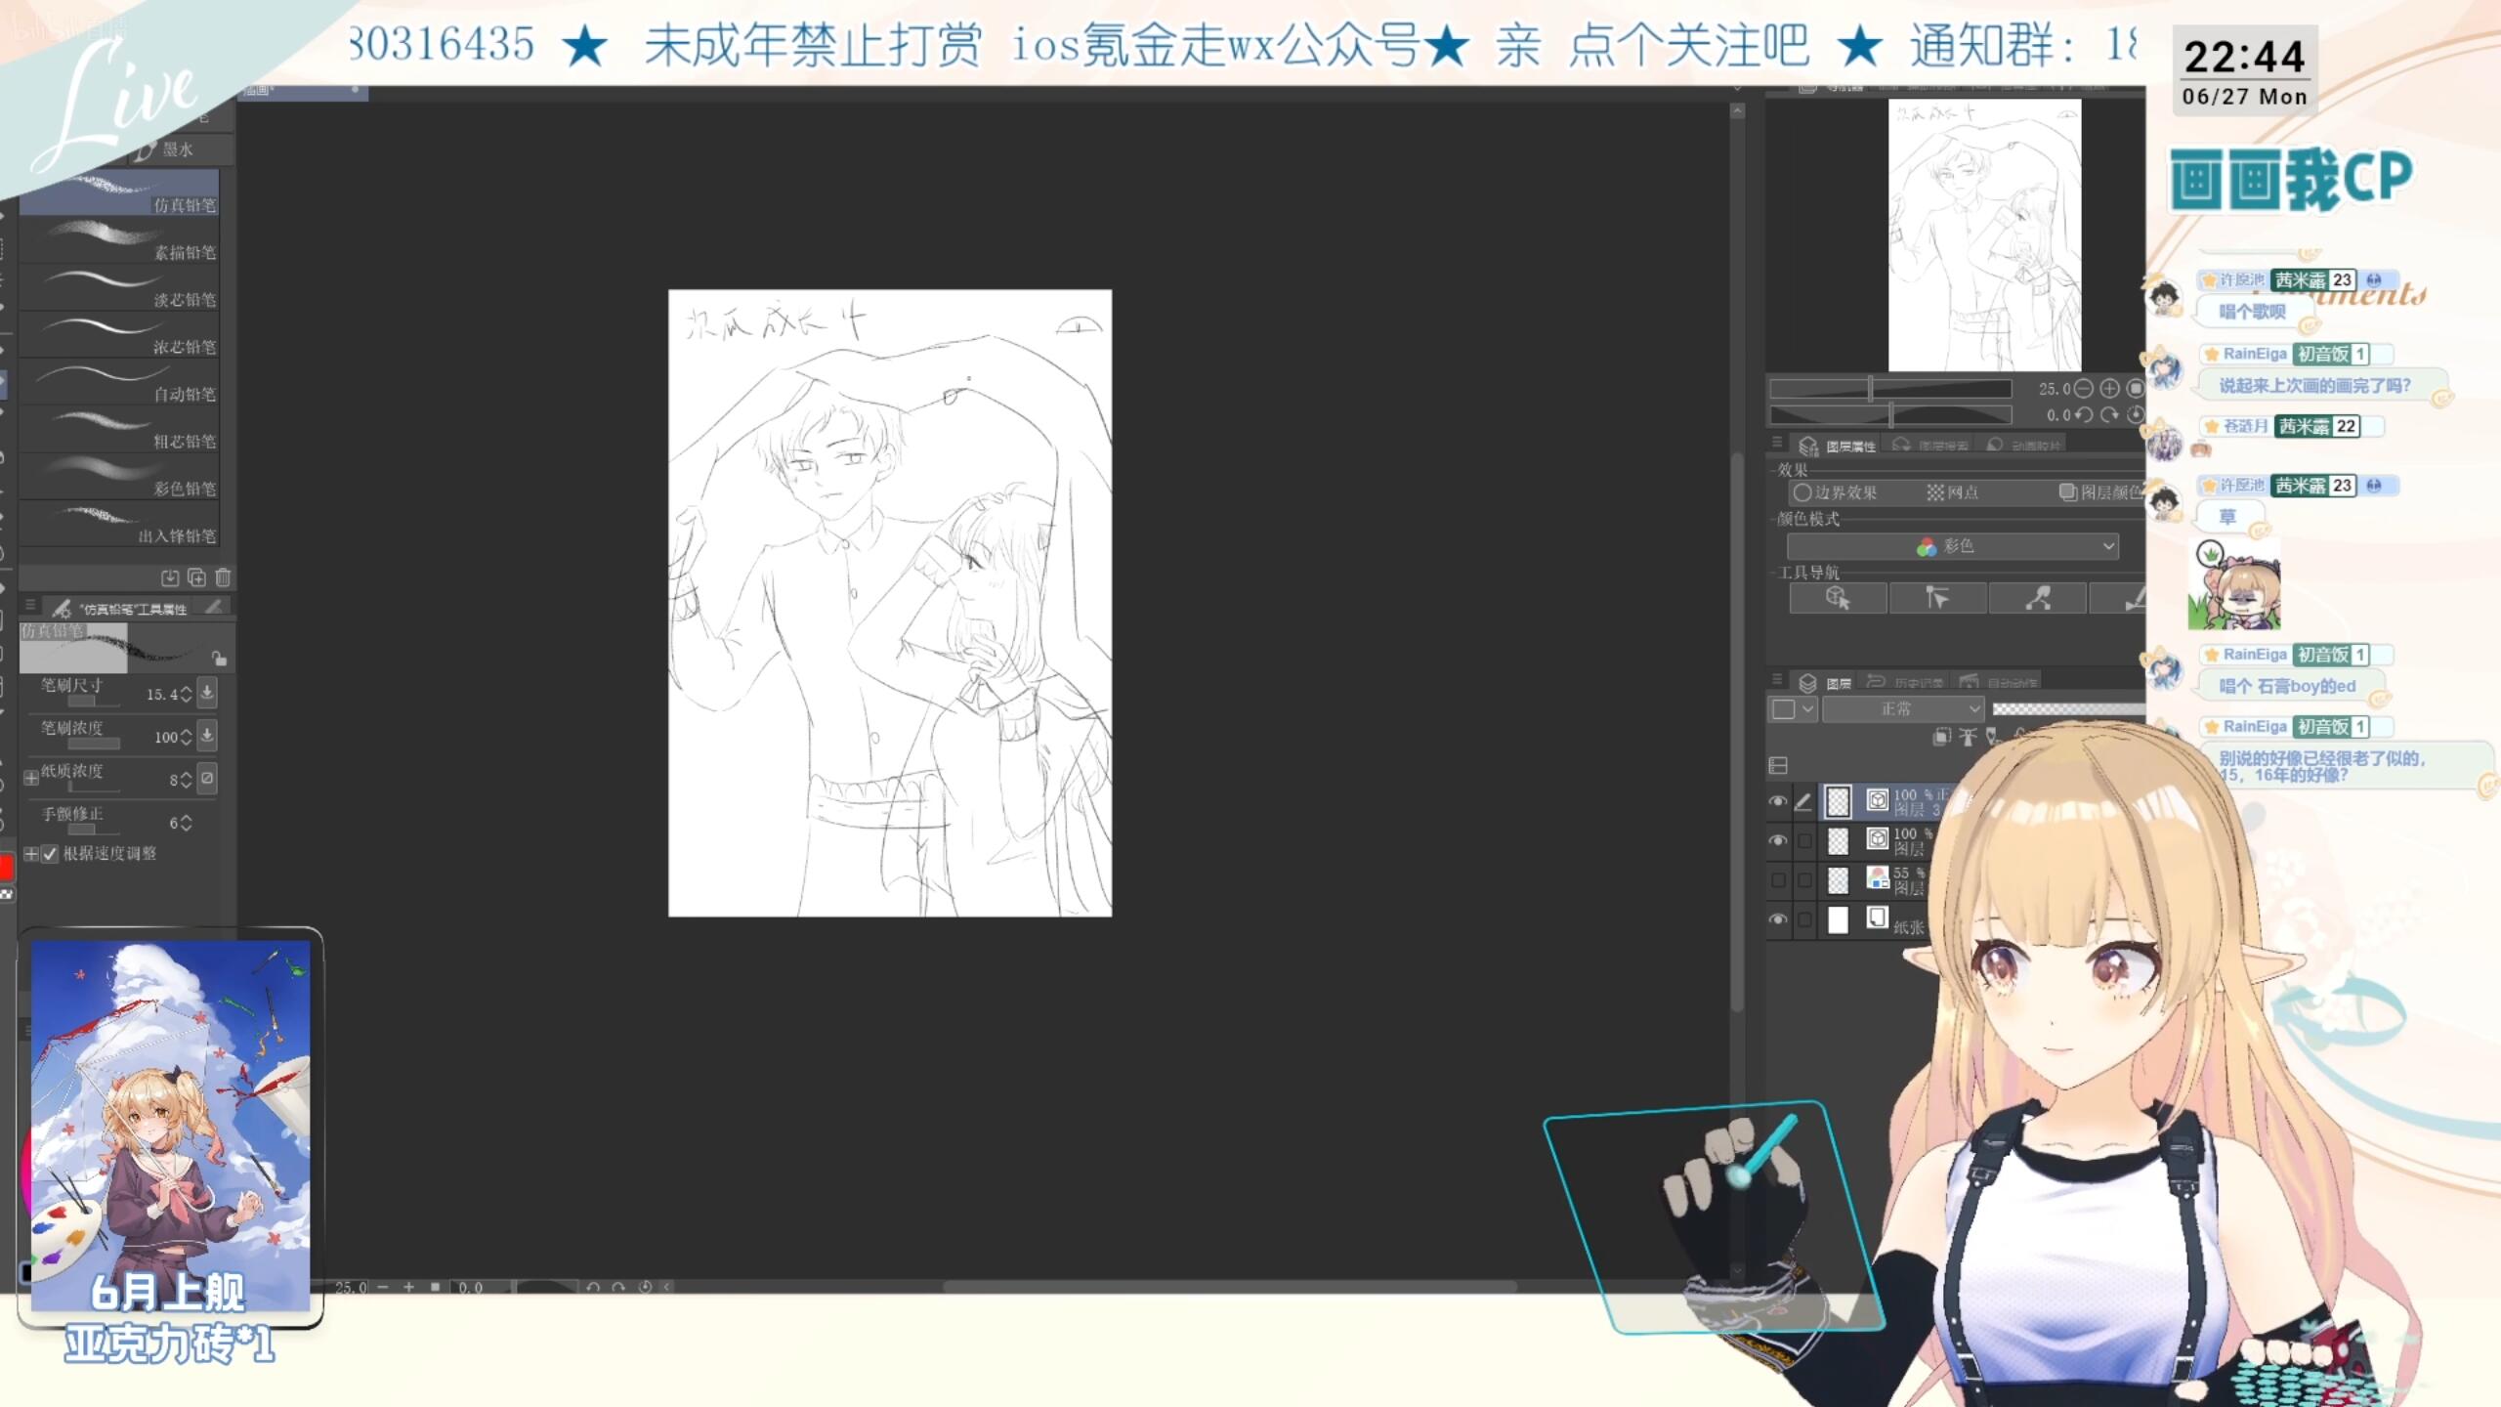The height and width of the screenshot is (1407, 2501).
Task: Click the 纸质浓度 dynamics disabled button
Action: click(207, 778)
